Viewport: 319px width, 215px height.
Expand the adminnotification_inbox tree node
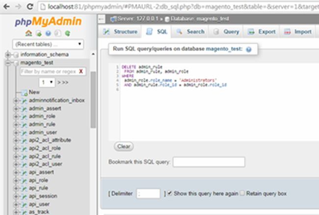coord(16,100)
